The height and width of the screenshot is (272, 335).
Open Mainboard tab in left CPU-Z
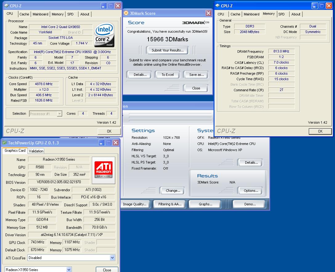[x=40, y=14]
